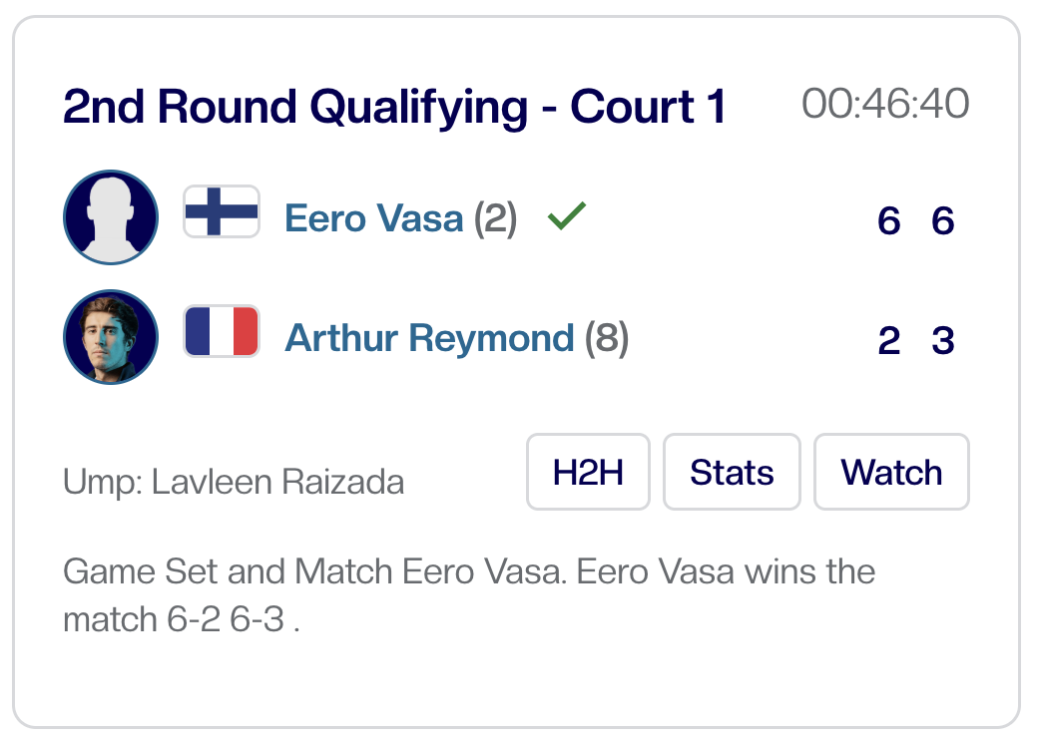
Task: Open Arthur Reymond's profile photo
Action: click(x=111, y=337)
